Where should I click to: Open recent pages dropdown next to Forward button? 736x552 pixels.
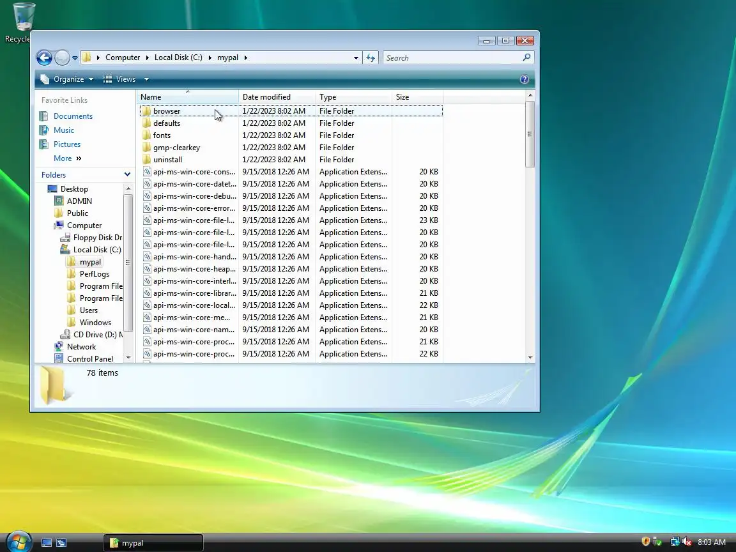[x=75, y=58]
